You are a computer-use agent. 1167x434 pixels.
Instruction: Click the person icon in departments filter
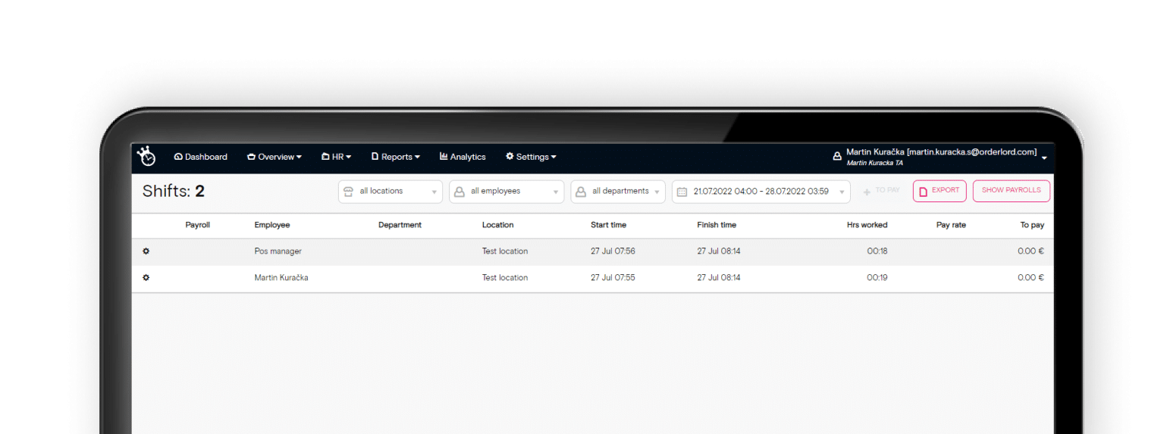(x=580, y=192)
